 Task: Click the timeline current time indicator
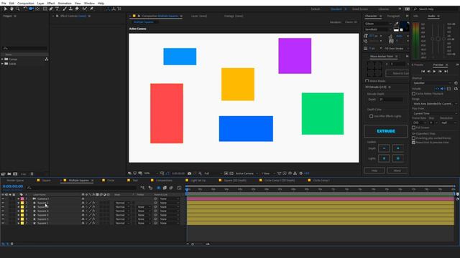click(x=187, y=190)
